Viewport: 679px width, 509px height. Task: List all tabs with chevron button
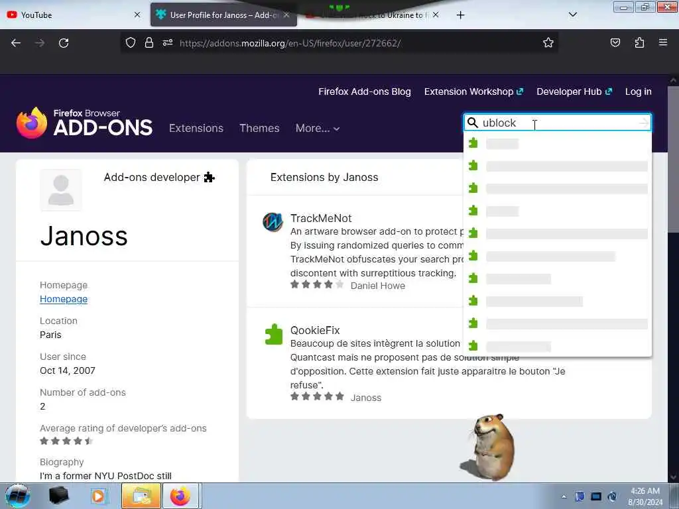[572, 15]
